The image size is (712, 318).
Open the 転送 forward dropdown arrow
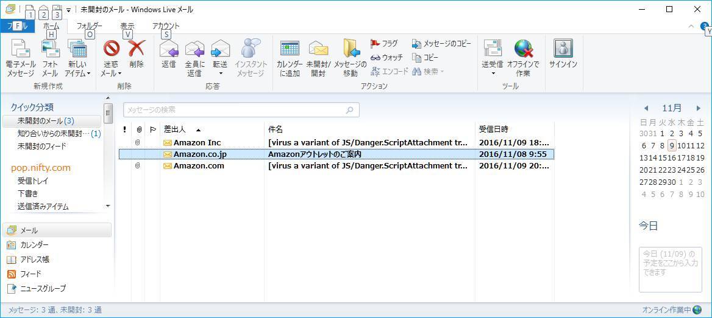[x=221, y=74]
